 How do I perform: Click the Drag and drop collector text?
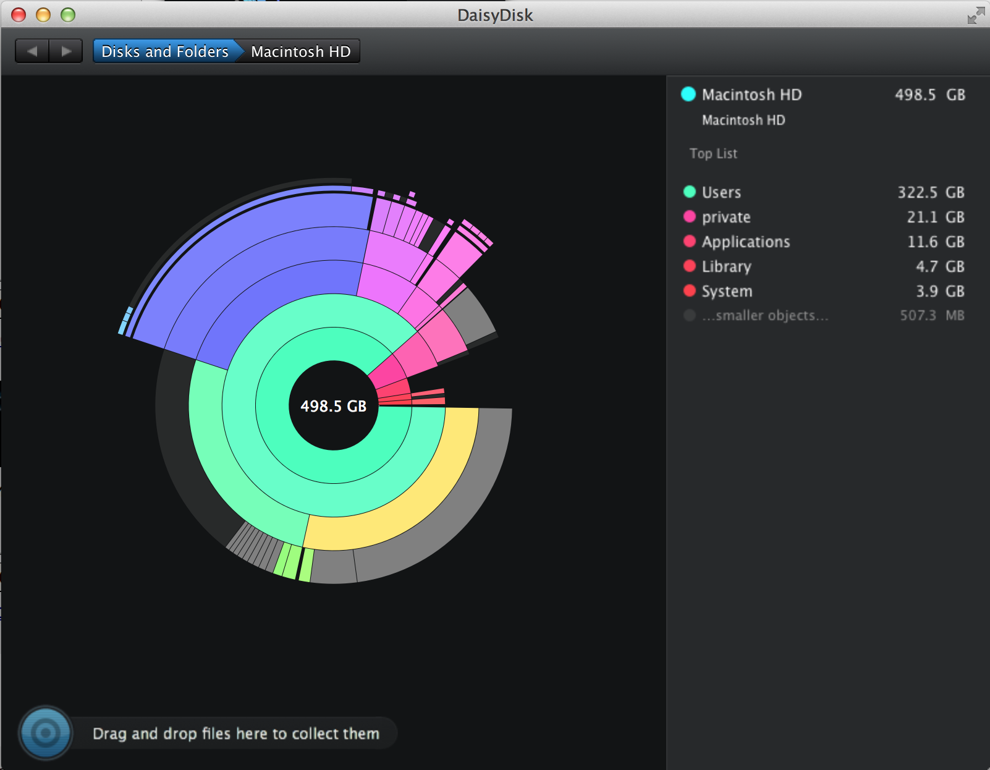pos(236,734)
